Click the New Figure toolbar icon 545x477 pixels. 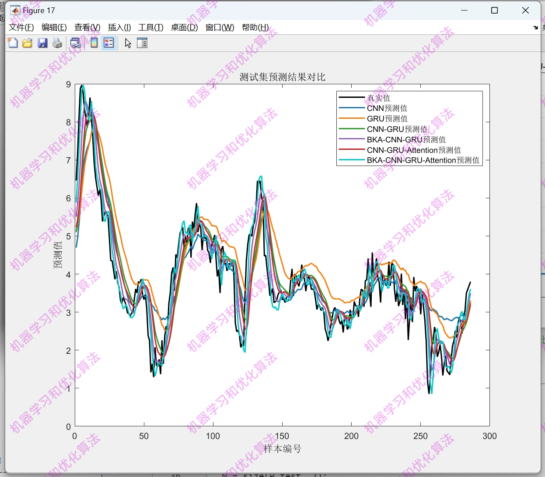pyautogui.click(x=13, y=43)
